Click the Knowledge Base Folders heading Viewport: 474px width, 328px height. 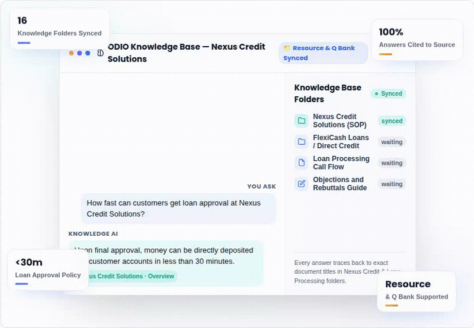[328, 93]
